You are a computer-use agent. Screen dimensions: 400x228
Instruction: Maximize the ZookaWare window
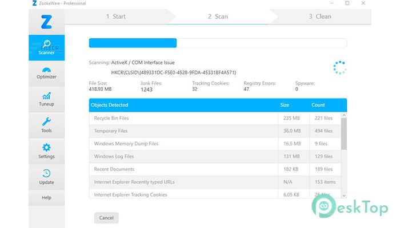click(x=347, y=3)
